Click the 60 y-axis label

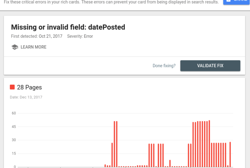click(14, 113)
